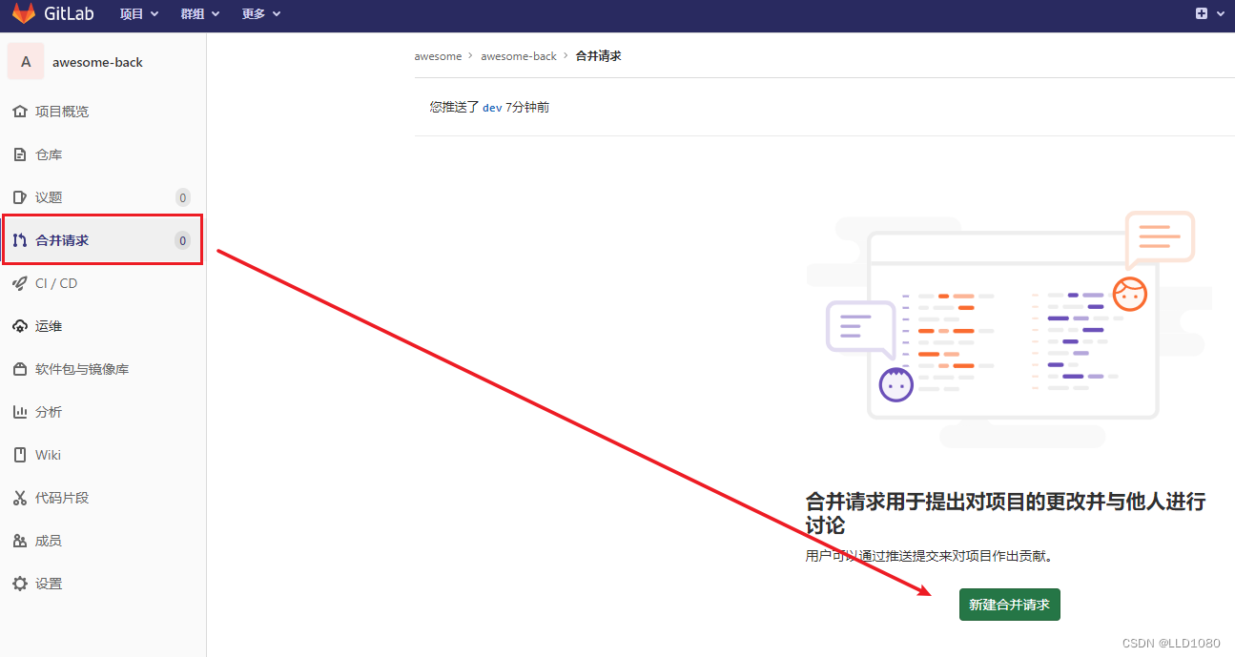1235x657 pixels.
Task: Click the 合并请求 breadcrumb item
Action: coord(599,56)
